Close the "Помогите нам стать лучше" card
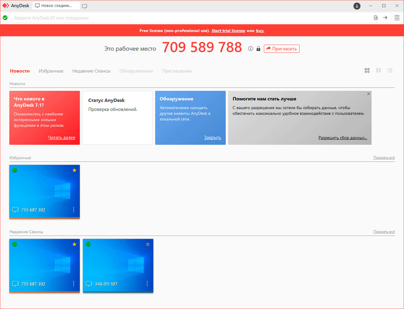 coord(369,94)
